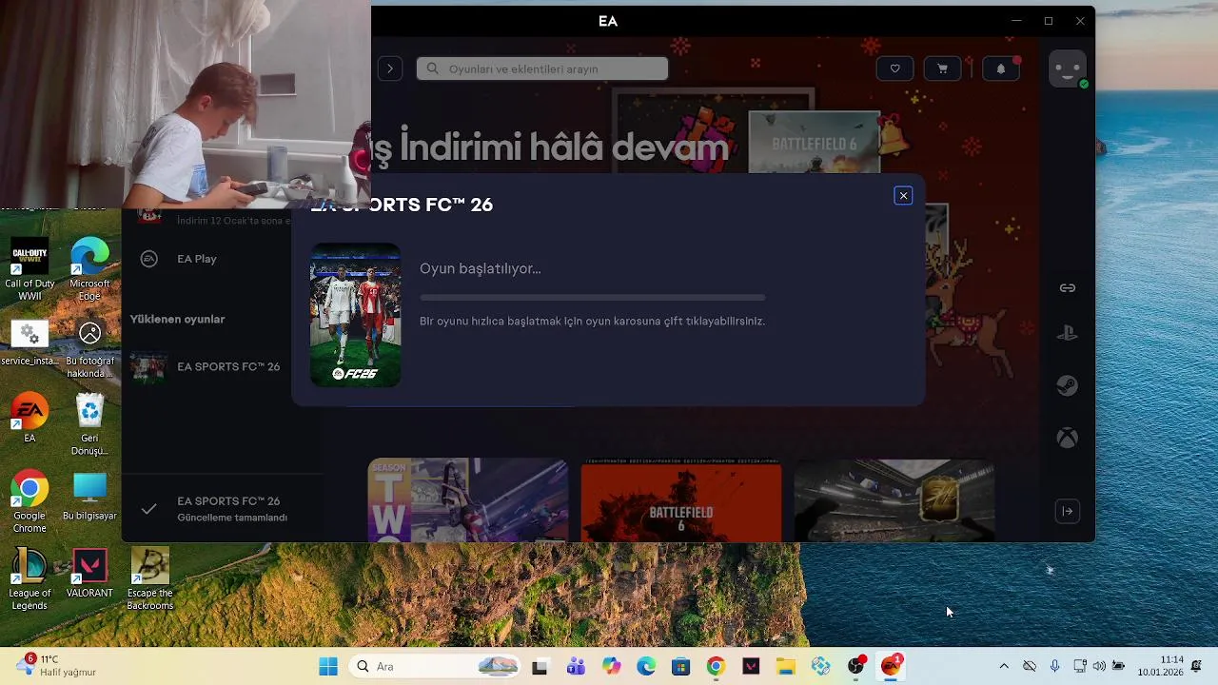
Task: Open Task View on the taskbar
Action: [540, 666]
